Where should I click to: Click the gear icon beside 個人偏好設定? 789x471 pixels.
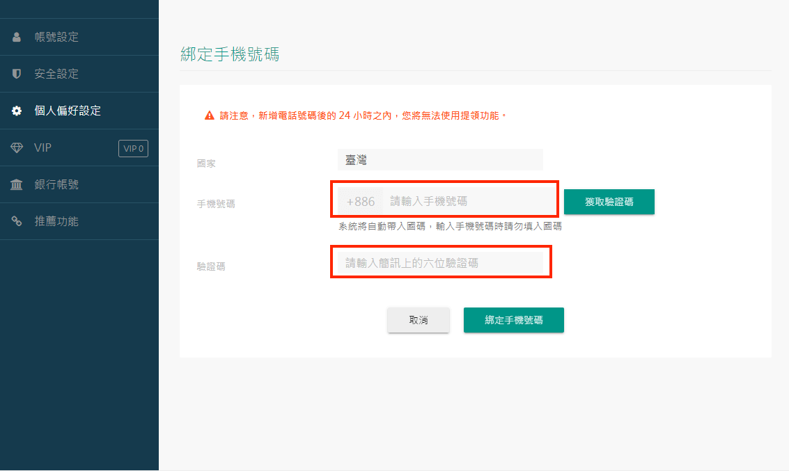point(17,111)
